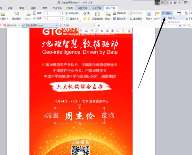
Task: Switch to the 开发工具 developer tools tab
Action: [x=57, y=8]
